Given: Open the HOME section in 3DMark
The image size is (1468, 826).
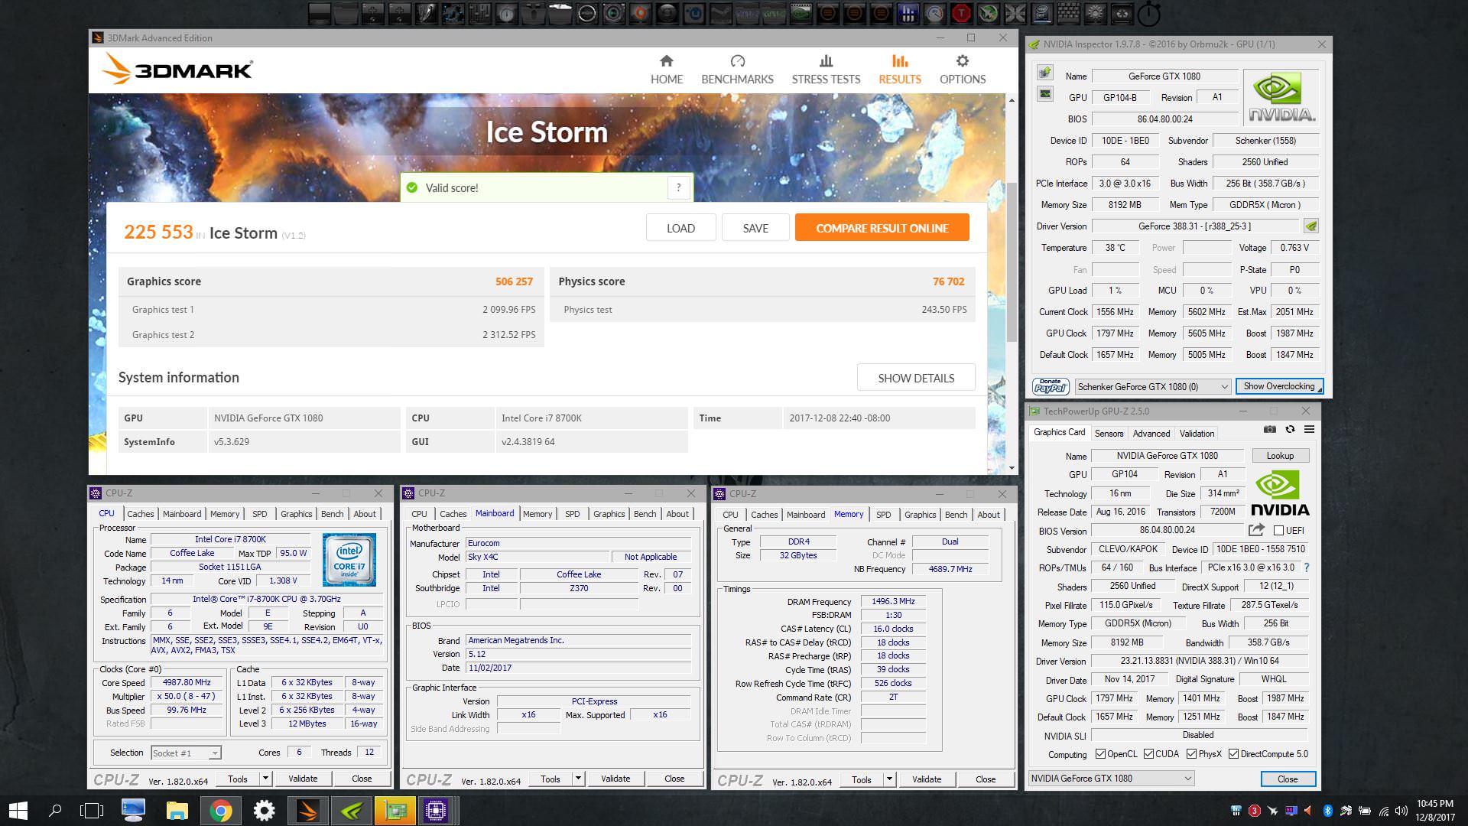Looking at the screenshot, I should [666, 70].
